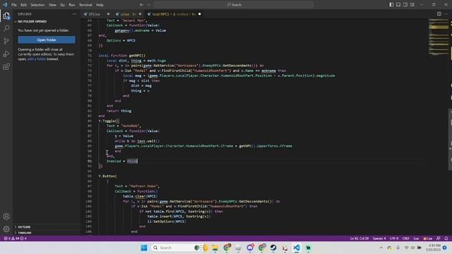Toggle the bottom panel layout icon

tap(398, 5)
